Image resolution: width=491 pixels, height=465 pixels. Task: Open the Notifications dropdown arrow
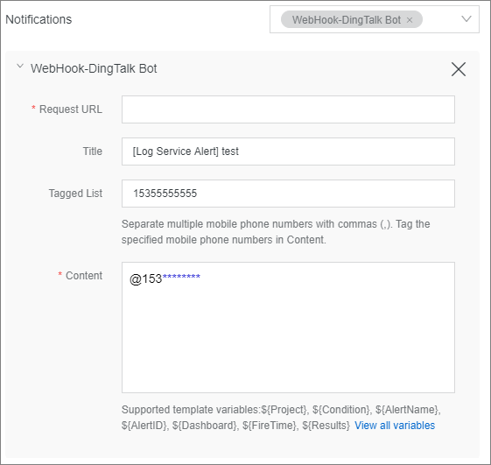pos(466,19)
